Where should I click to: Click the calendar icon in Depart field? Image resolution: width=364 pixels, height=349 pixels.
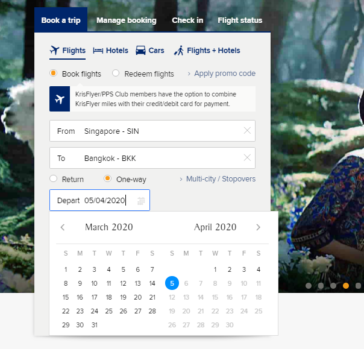tap(141, 201)
